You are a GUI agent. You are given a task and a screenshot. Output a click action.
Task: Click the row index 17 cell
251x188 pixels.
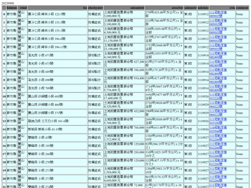[4, 154]
